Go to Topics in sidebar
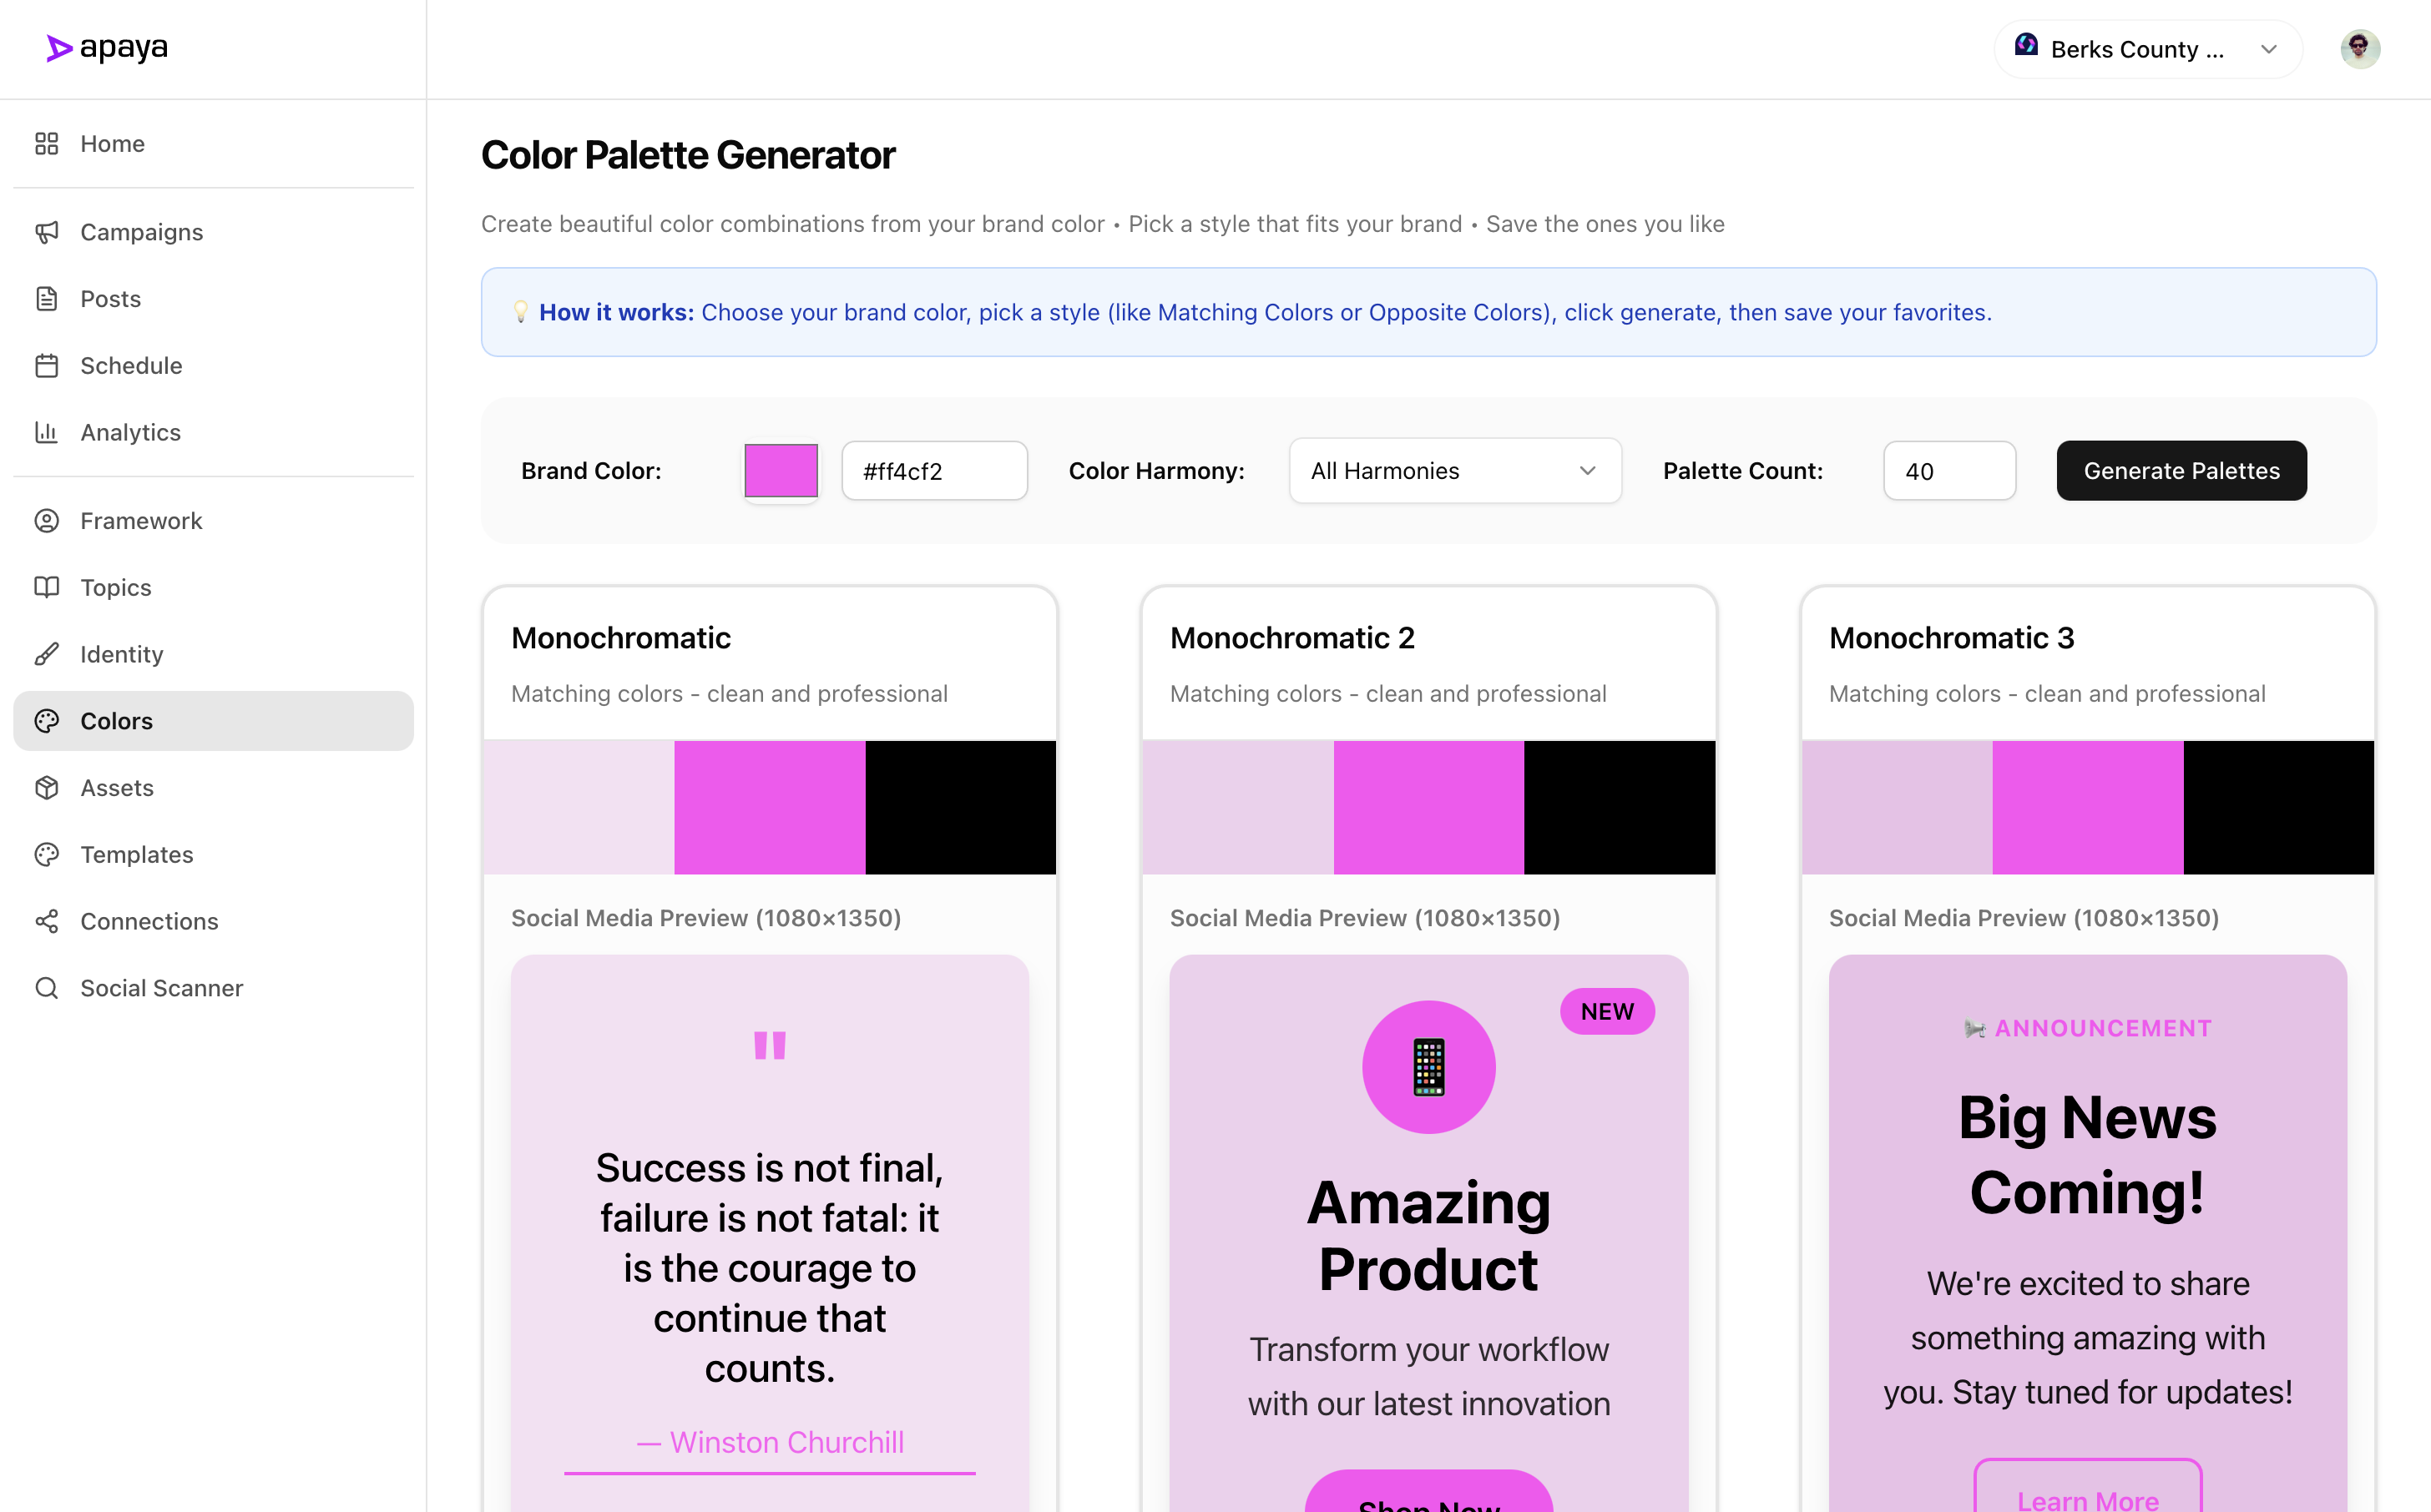 tap(116, 588)
